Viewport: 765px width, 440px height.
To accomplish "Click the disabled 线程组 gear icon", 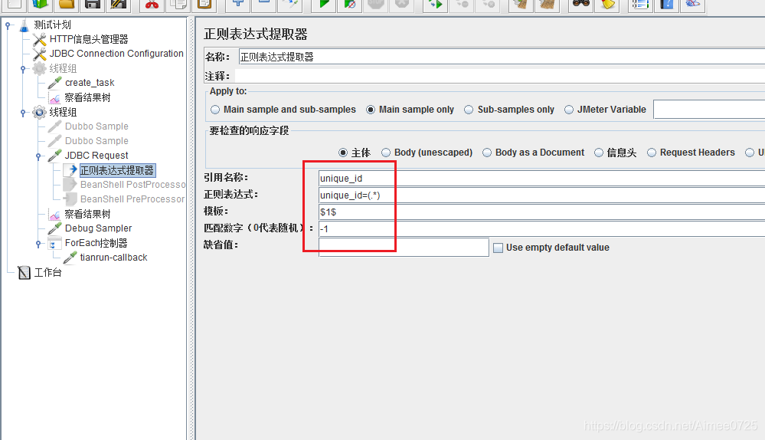I will pyautogui.click(x=40, y=68).
